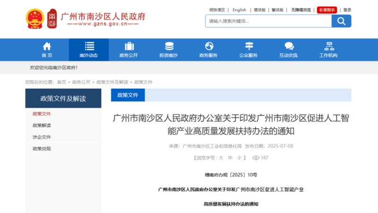
Task: Open the 互动交流 chat bubble icon
Action: [x=289, y=46]
